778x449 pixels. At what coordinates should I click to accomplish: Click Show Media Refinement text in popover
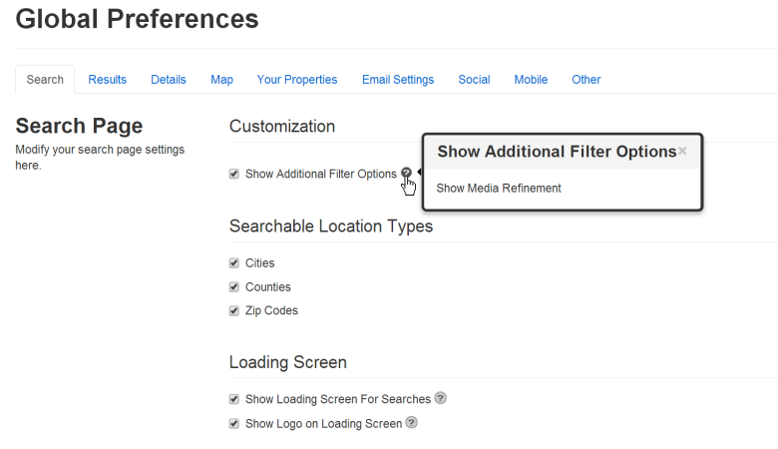coord(499,189)
